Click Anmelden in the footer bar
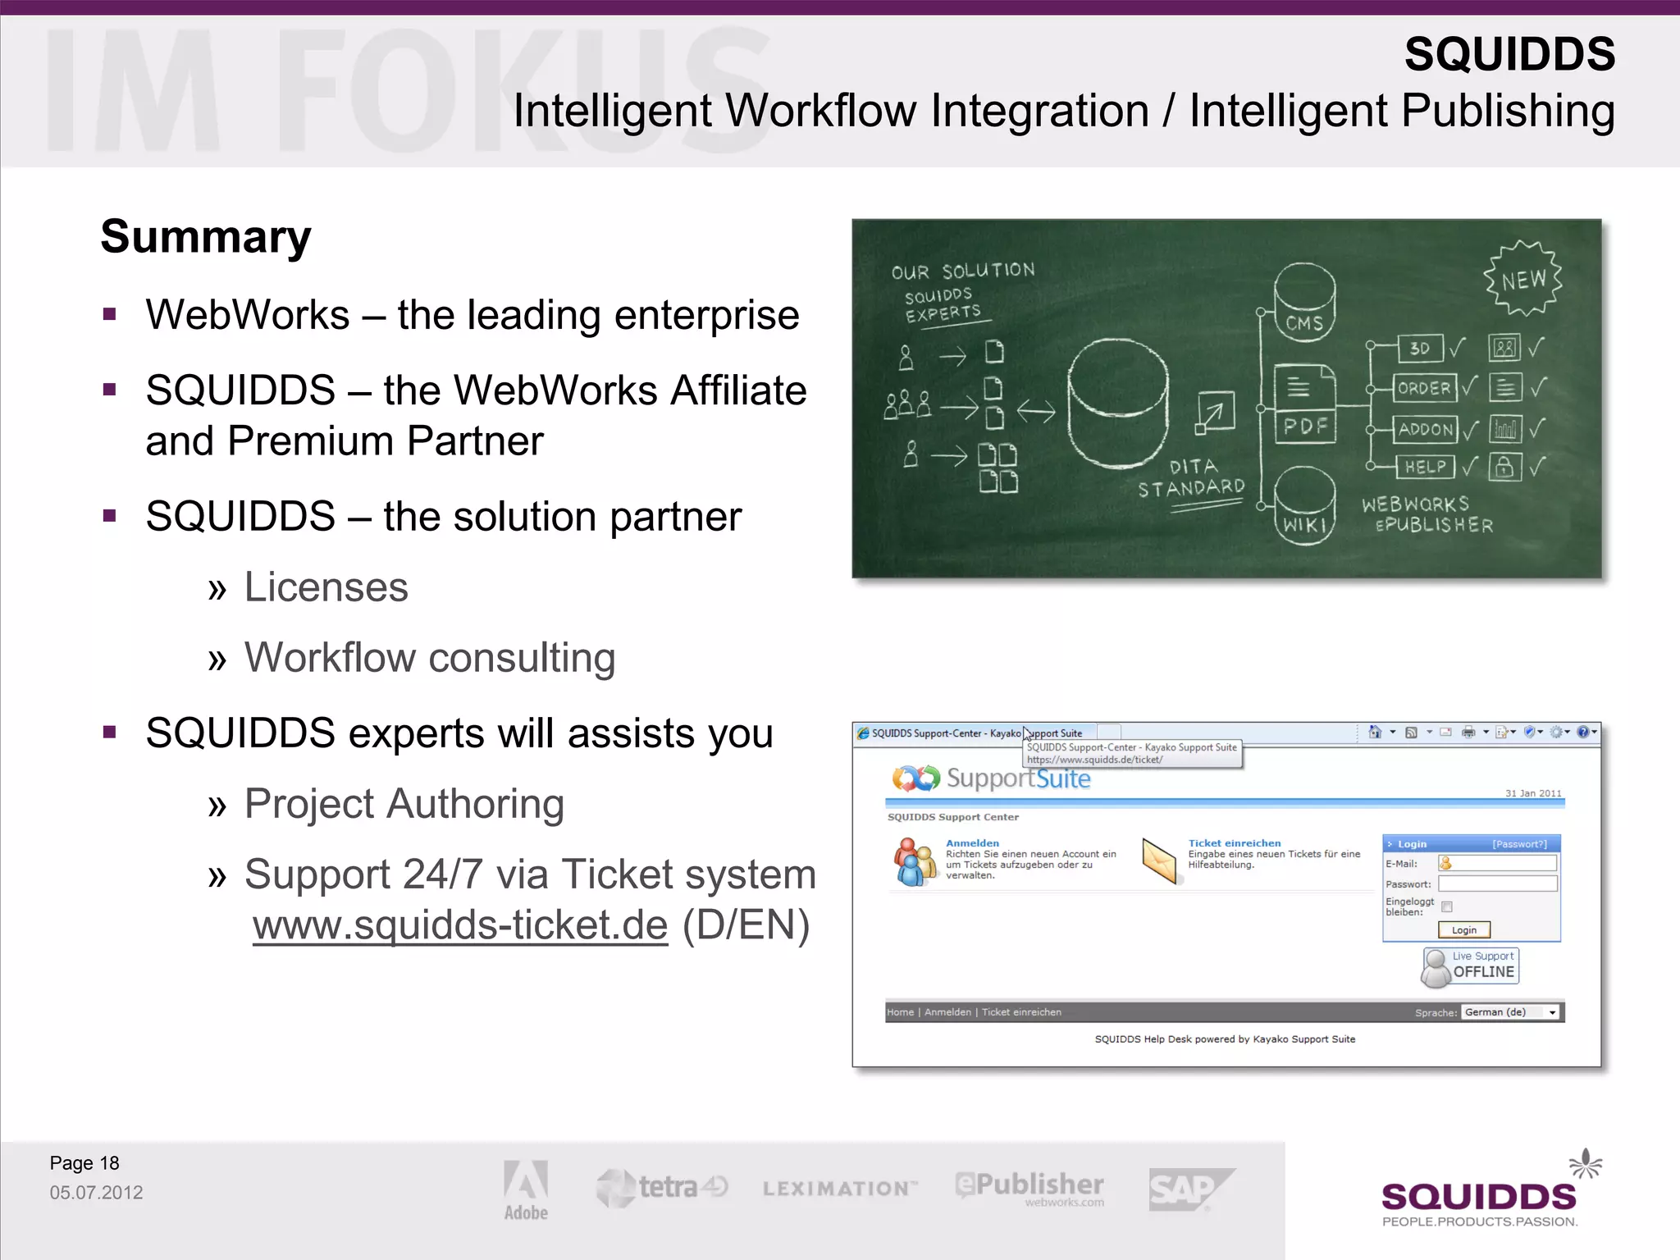 947,1012
